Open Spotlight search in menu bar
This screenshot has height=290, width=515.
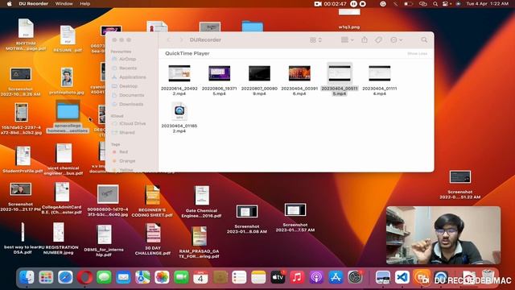(435, 3)
